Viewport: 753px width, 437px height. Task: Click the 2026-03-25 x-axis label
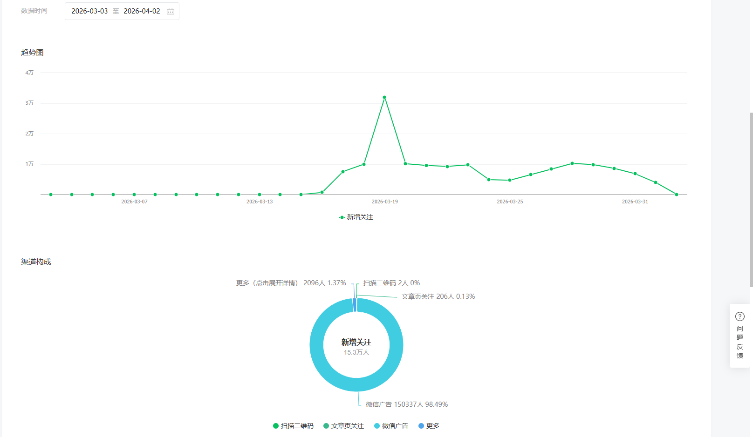coord(510,202)
